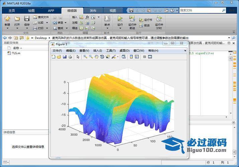239x167 pixels.
Task: Toggle the Pan hand tool
Action: coord(97,57)
